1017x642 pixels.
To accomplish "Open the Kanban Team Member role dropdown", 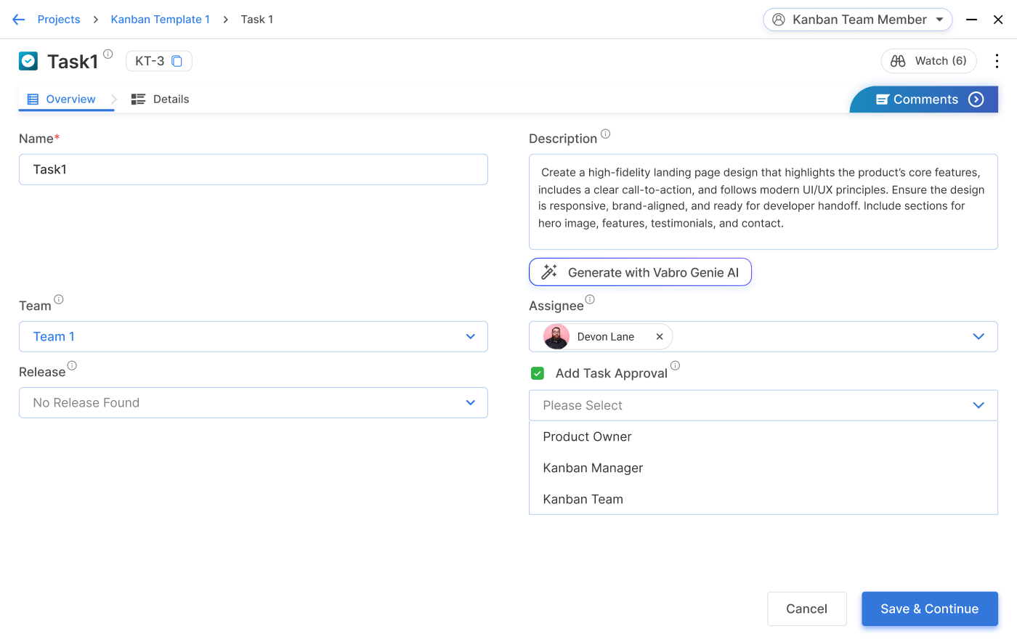I will (858, 20).
